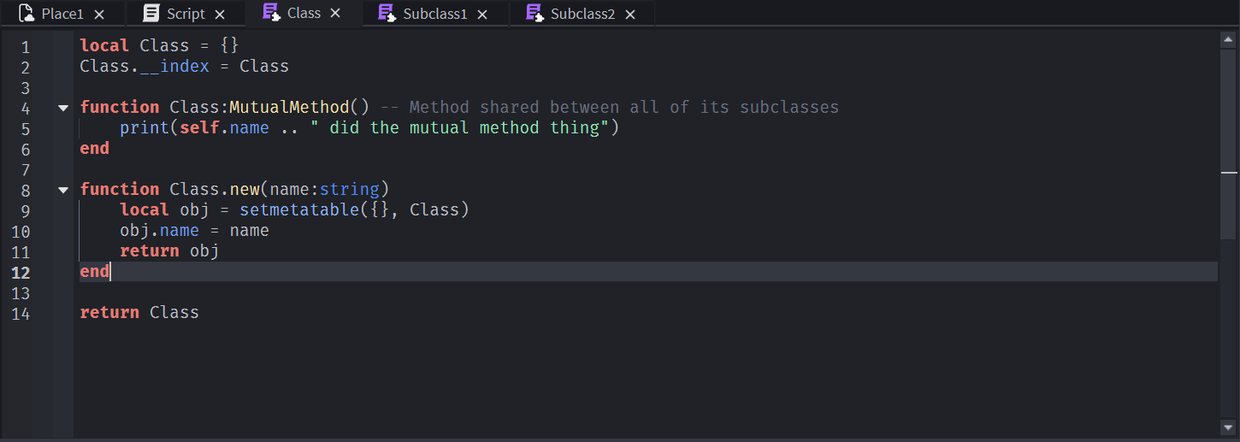Click 'Class.new' function name on line 8

[215, 189]
